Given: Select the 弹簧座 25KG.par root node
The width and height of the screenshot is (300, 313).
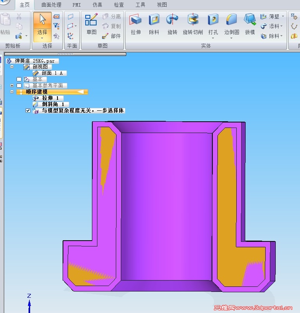Looking at the screenshot, I should point(32,61).
